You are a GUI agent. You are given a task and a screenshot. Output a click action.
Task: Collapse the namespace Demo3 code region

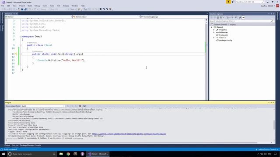tap(21, 37)
